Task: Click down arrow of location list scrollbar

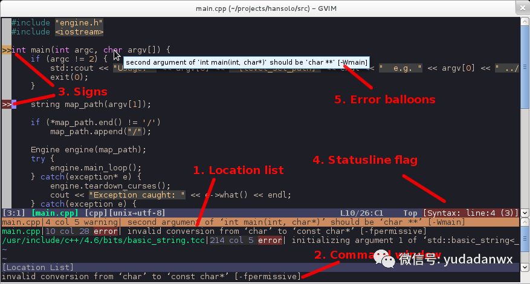Action: click(x=525, y=268)
